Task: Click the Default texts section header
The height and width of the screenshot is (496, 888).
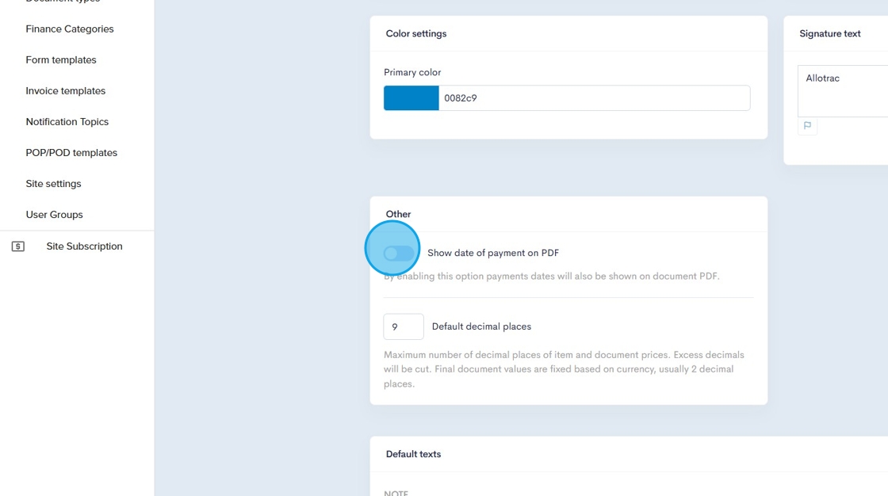Action: 413,454
